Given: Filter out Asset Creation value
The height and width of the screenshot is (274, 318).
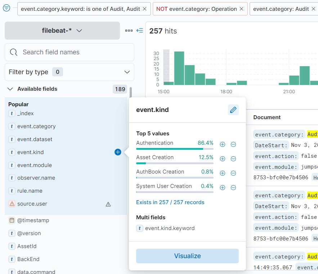Looking at the screenshot, I should [x=233, y=158].
